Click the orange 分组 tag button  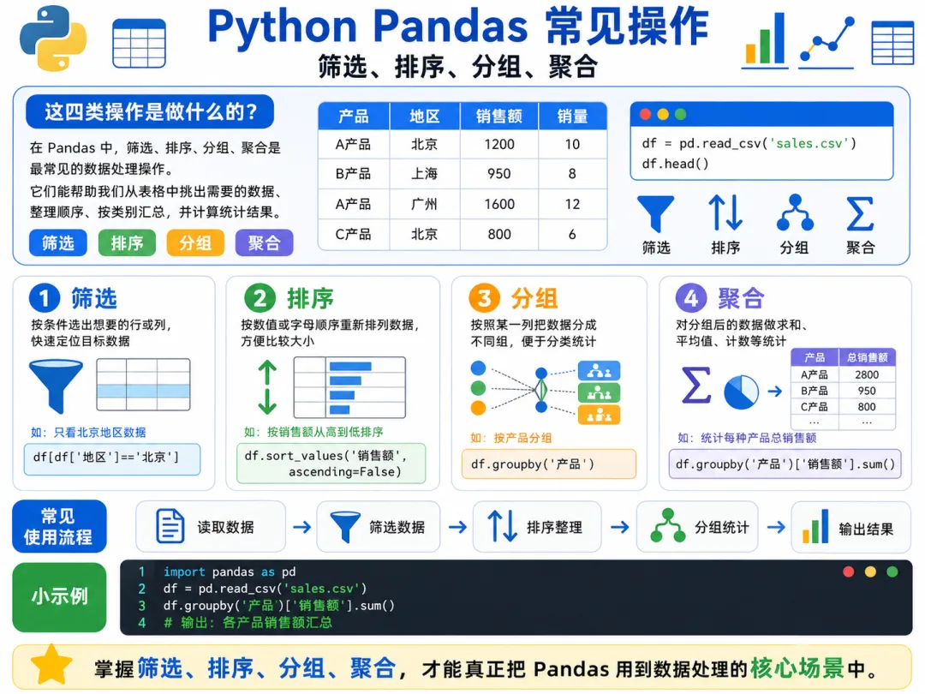pyautogui.click(x=195, y=242)
